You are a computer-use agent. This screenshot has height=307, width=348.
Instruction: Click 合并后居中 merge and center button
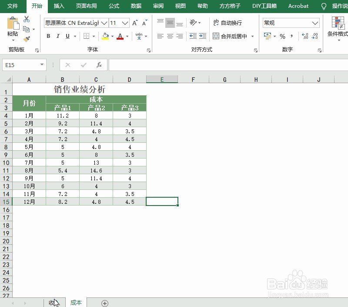(230, 36)
